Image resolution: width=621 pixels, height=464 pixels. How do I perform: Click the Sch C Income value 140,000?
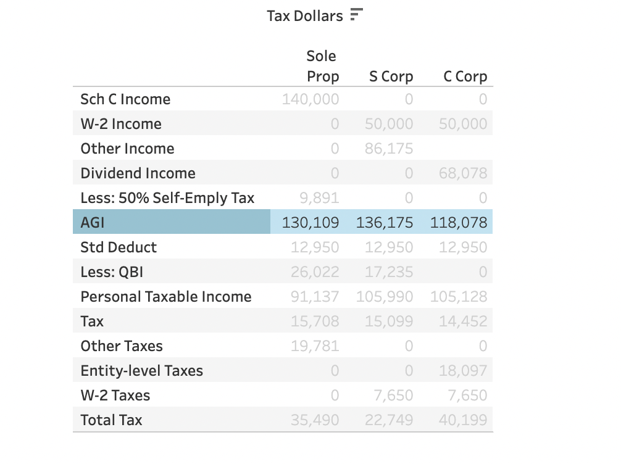pos(310,99)
